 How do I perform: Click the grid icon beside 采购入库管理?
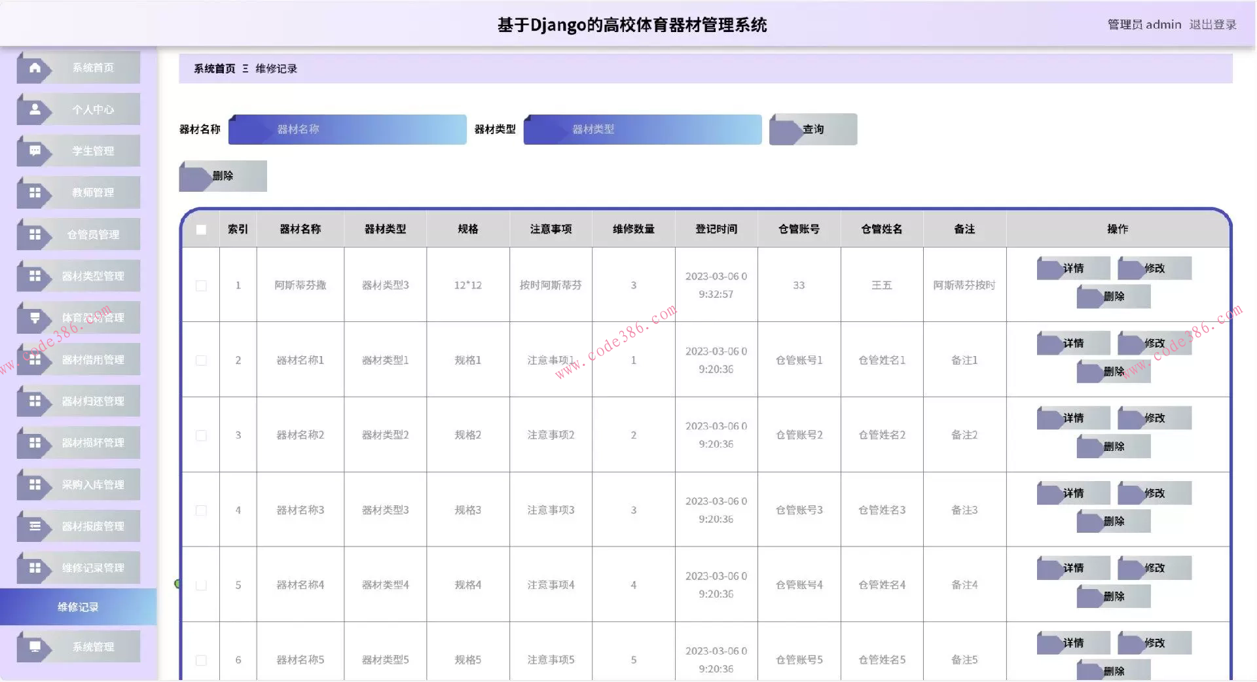pyautogui.click(x=35, y=484)
